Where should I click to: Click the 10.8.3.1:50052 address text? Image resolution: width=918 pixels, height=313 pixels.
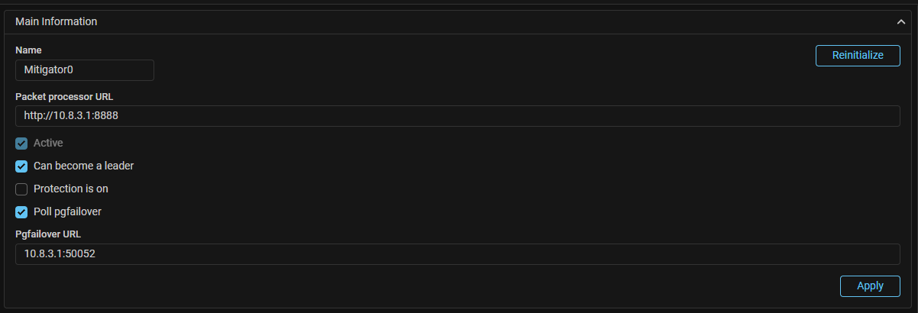(60, 254)
